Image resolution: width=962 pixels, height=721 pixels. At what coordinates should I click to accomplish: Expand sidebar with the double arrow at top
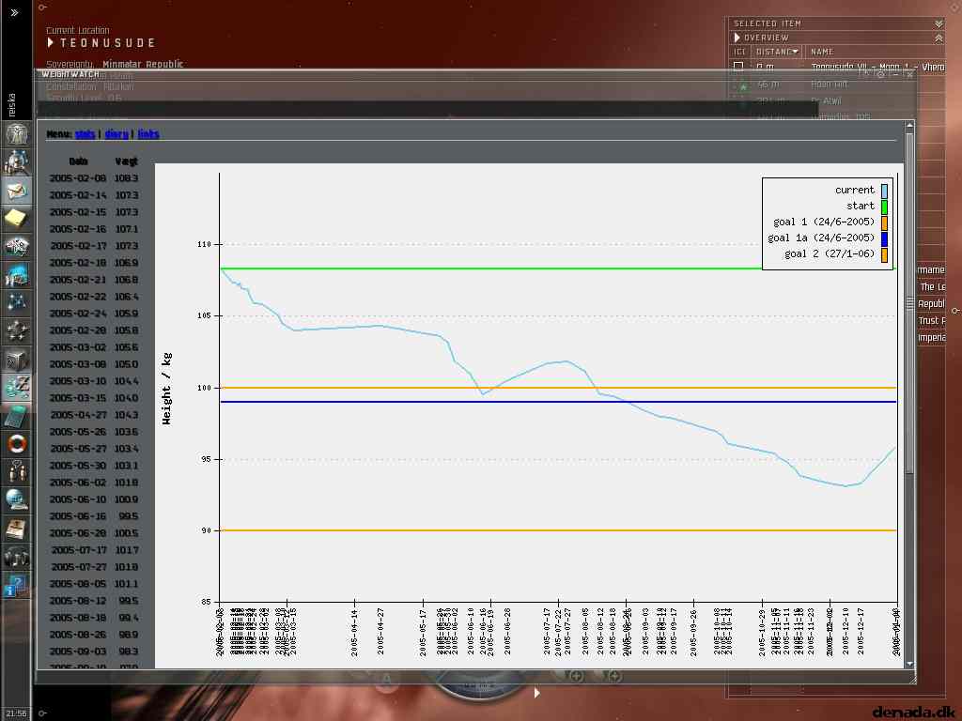pyautogui.click(x=14, y=12)
